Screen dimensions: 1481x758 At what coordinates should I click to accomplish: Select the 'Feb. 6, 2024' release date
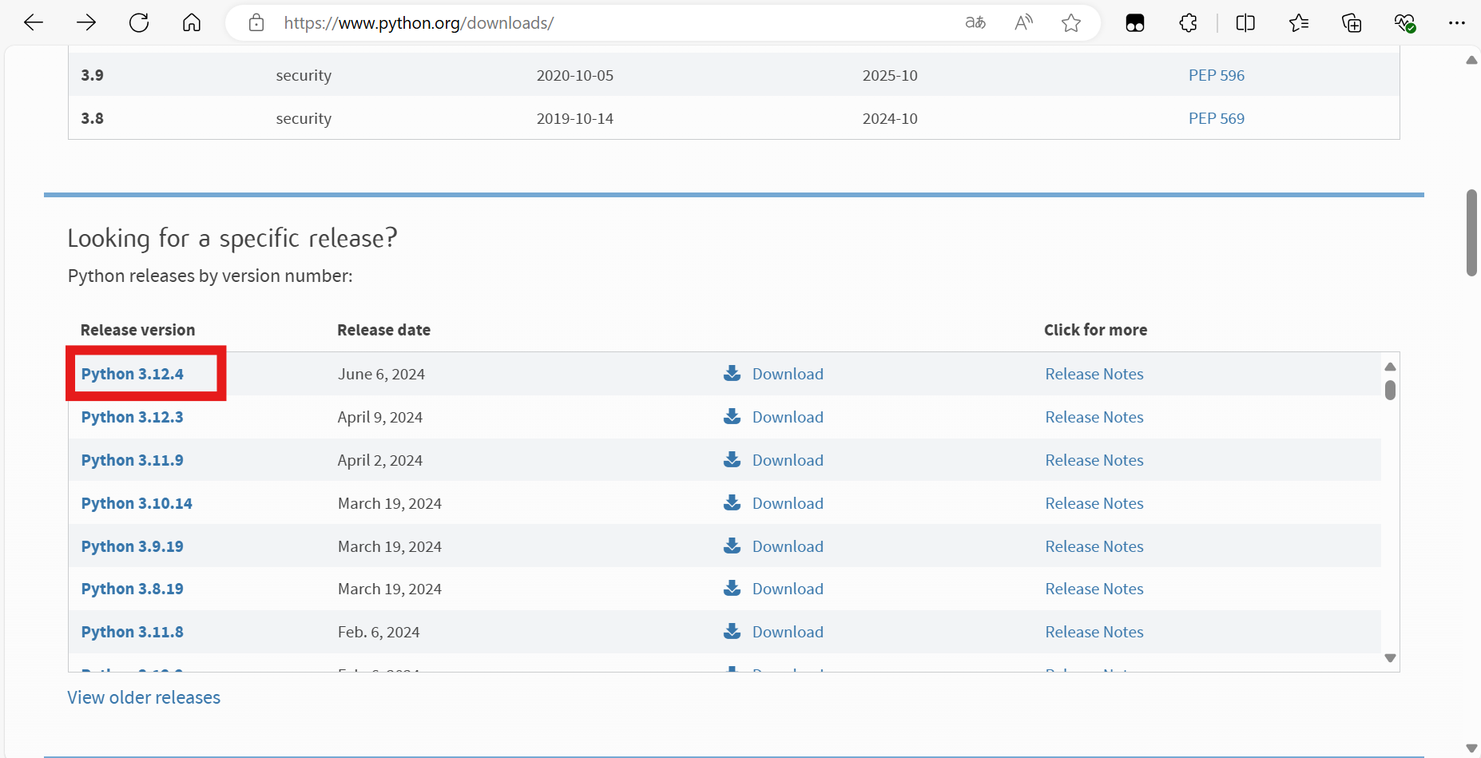click(379, 632)
